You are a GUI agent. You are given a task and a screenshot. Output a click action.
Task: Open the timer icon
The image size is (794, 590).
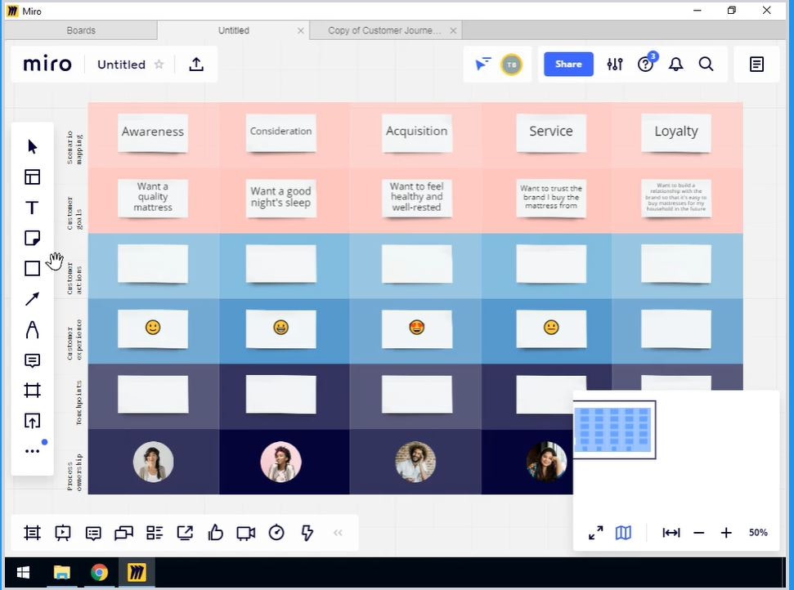[276, 532]
